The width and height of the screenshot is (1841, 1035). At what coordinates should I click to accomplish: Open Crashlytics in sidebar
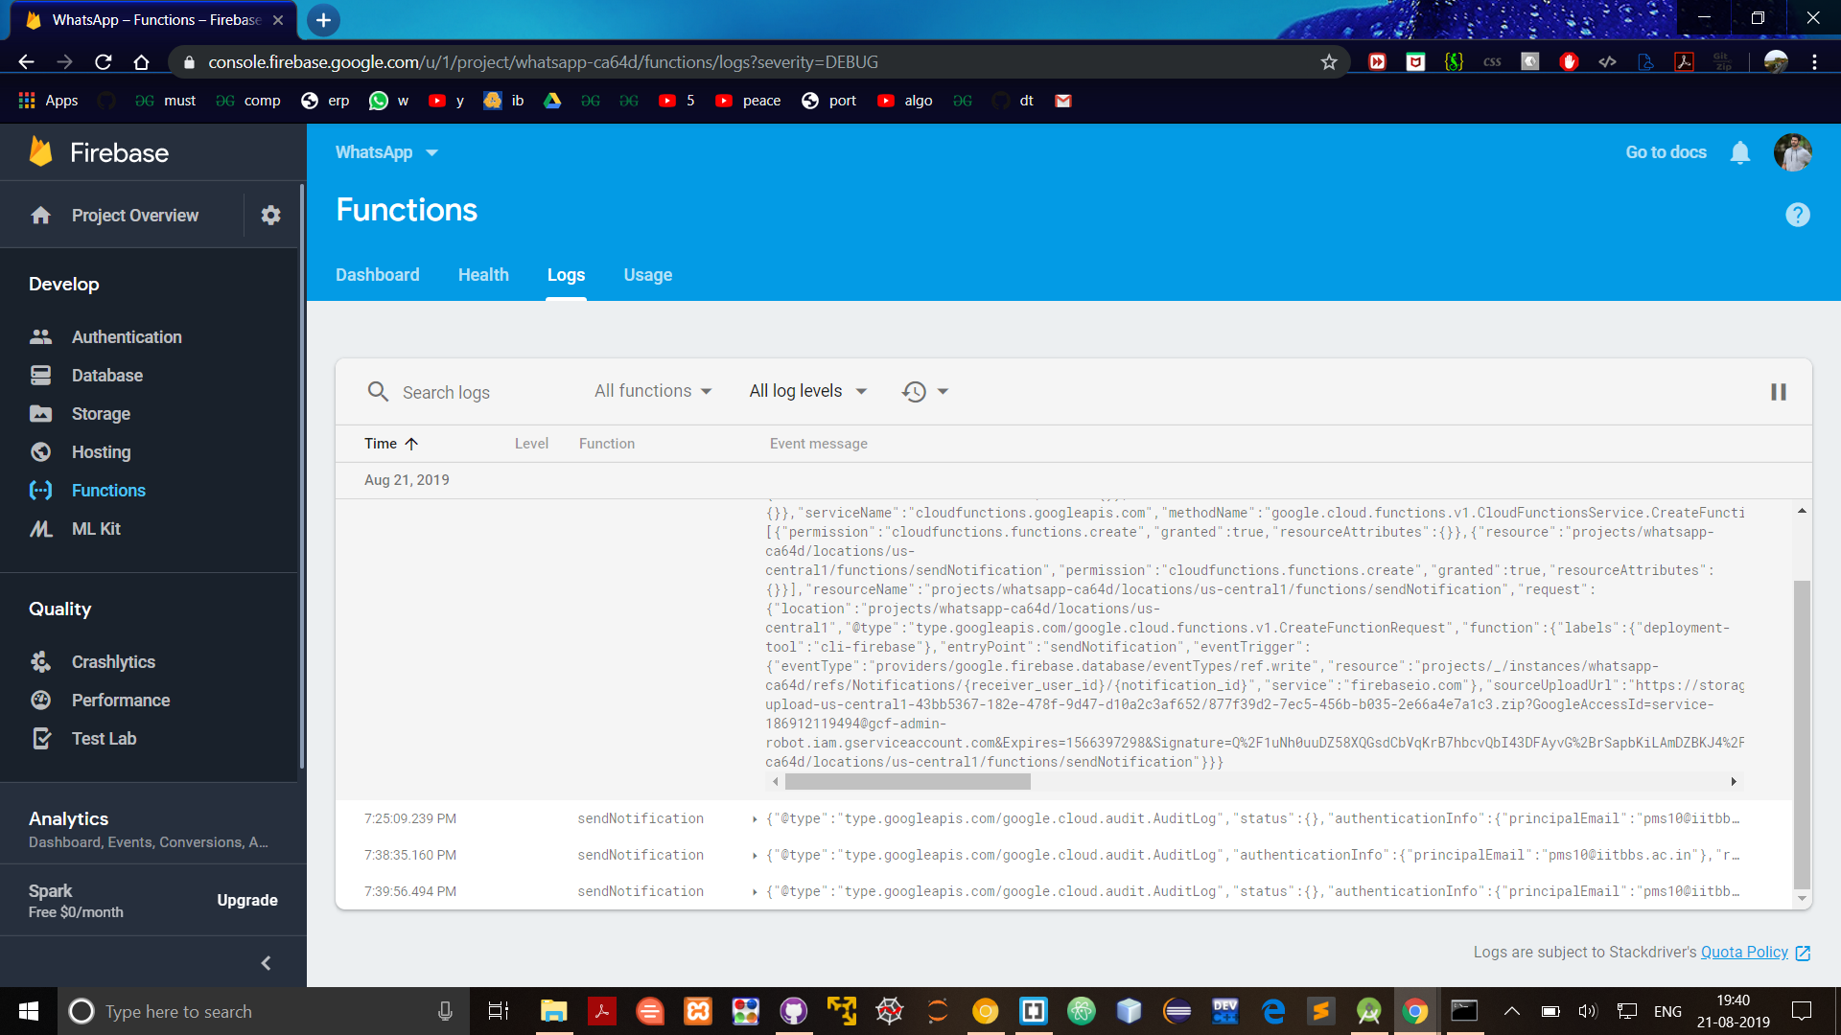tap(113, 662)
